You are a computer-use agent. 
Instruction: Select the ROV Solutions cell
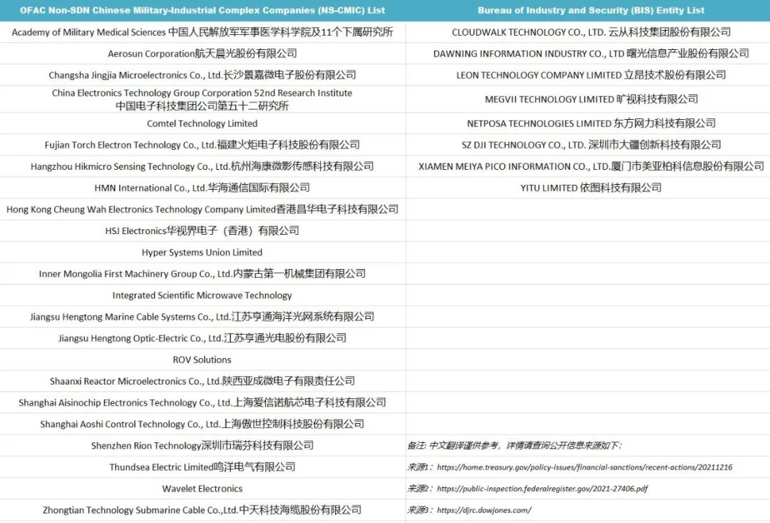tap(202, 360)
